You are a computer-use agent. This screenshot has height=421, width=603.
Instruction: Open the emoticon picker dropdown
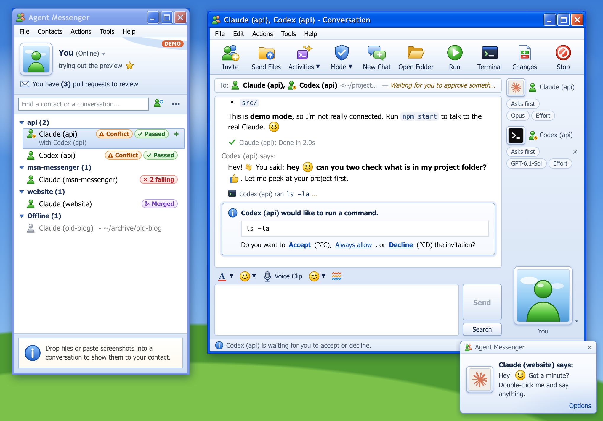point(248,276)
